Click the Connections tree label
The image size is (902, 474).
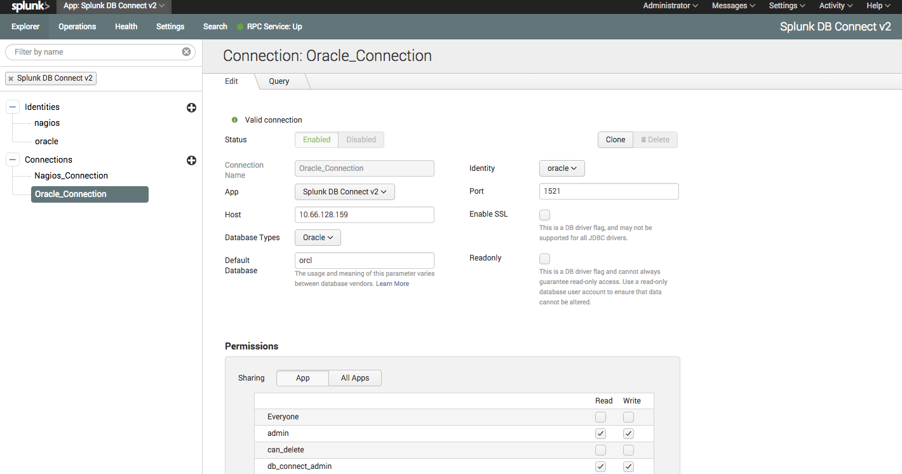tap(48, 160)
